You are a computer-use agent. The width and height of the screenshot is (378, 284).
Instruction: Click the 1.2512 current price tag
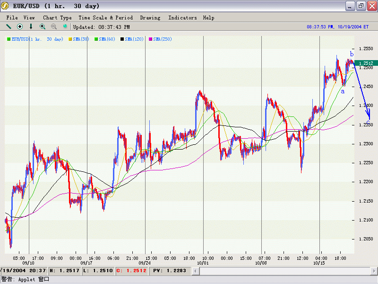pos(366,63)
